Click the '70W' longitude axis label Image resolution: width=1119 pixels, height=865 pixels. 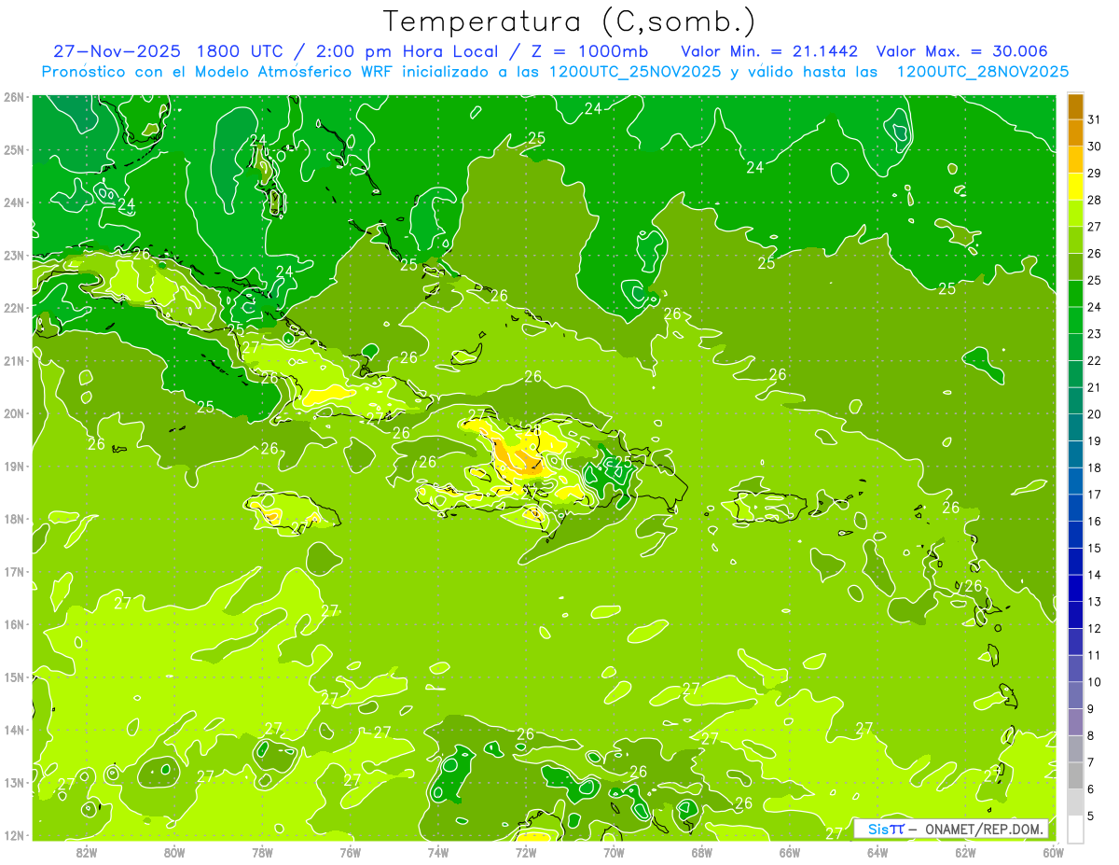coord(614,852)
